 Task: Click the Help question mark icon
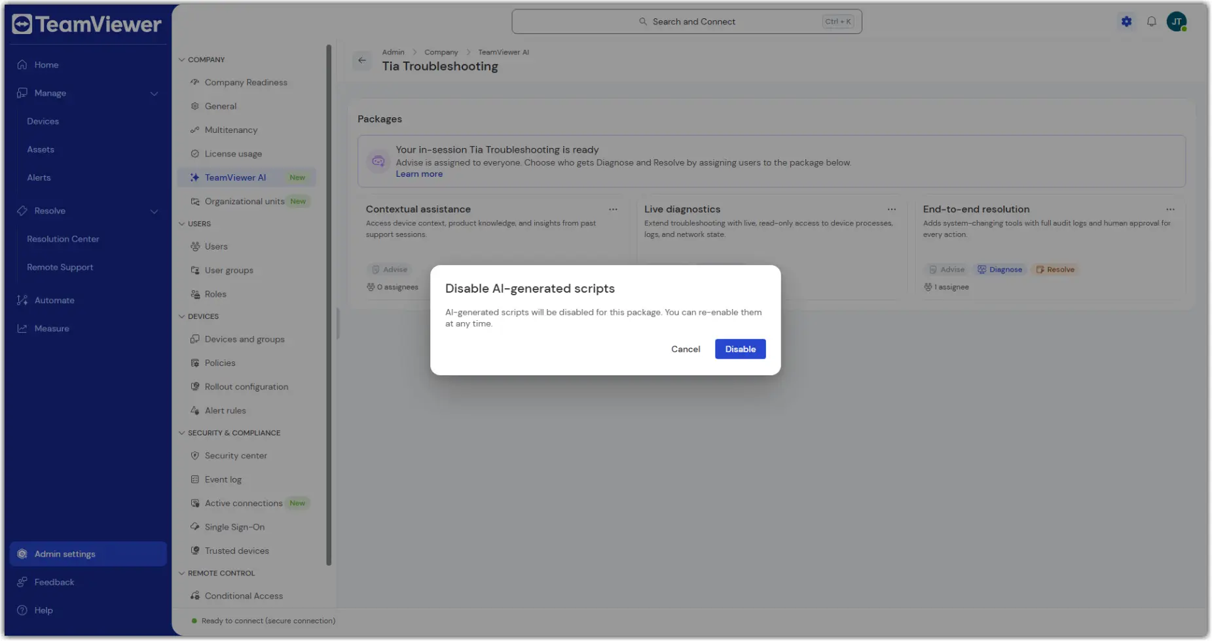22,610
